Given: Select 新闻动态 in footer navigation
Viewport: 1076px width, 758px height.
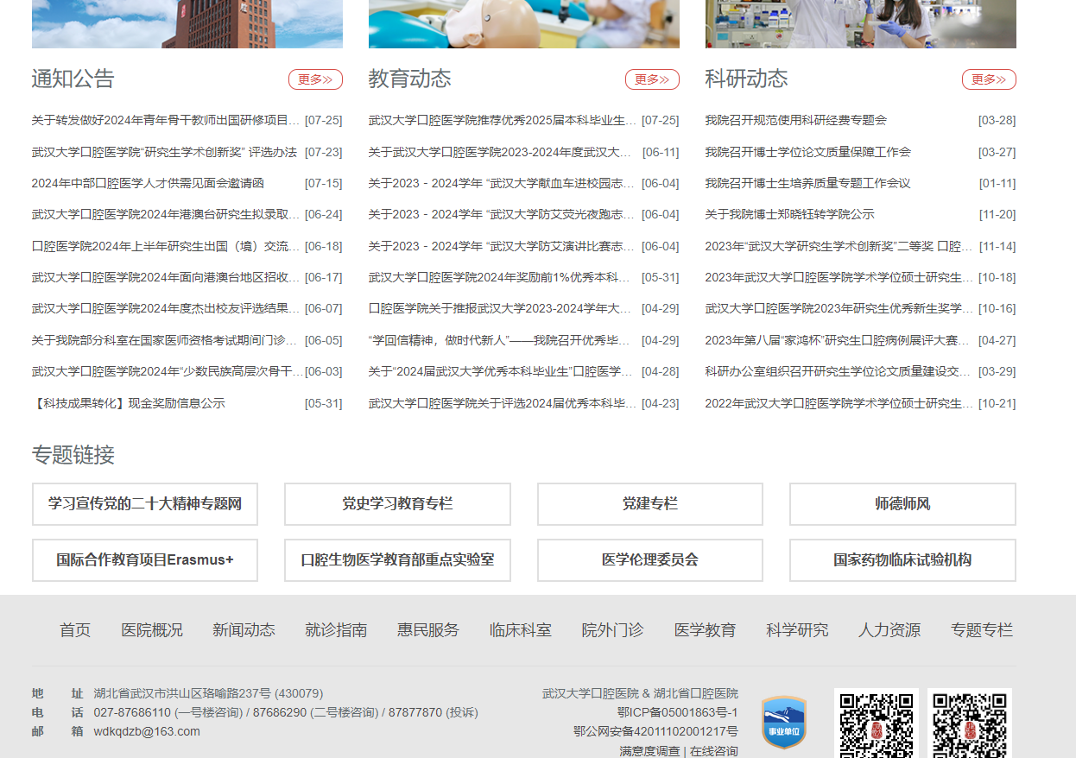Looking at the screenshot, I should [x=244, y=630].
